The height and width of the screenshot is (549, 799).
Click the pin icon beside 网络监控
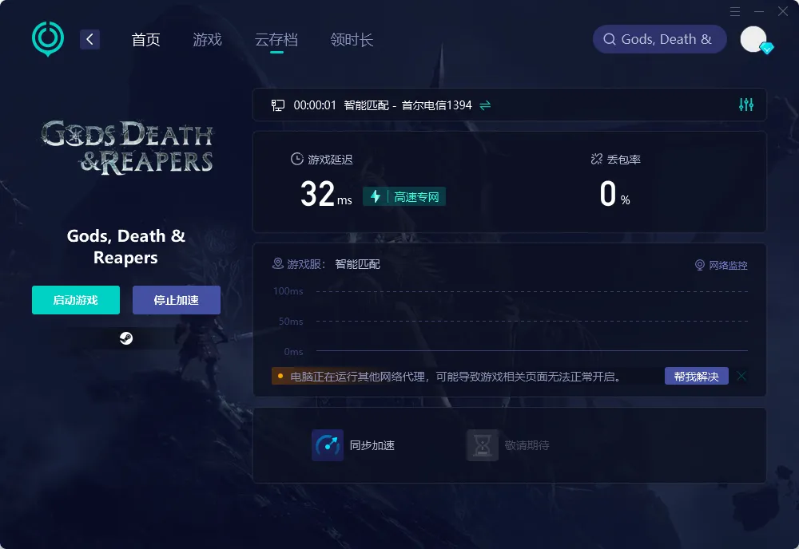click(x=700, y=265)
